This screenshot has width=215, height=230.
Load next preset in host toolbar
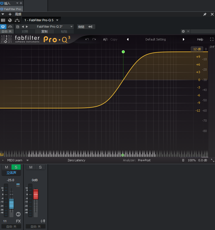[x=27, y=27]
